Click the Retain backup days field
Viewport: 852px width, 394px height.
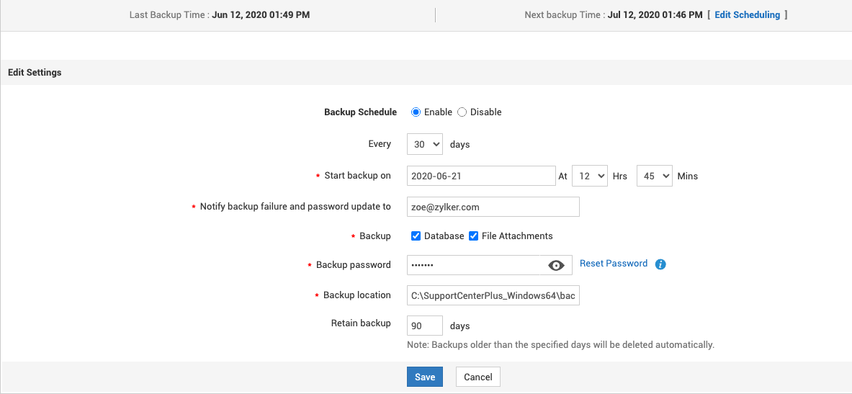424,326
